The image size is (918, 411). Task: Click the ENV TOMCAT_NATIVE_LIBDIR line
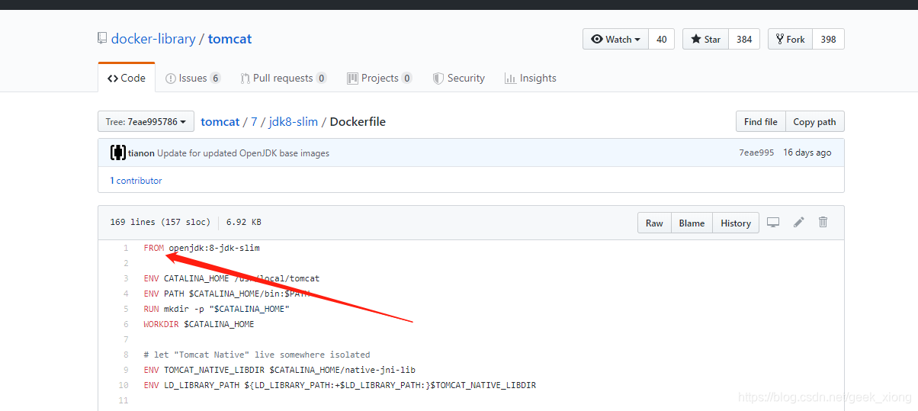pyautogui.click(x=279, y=370)
